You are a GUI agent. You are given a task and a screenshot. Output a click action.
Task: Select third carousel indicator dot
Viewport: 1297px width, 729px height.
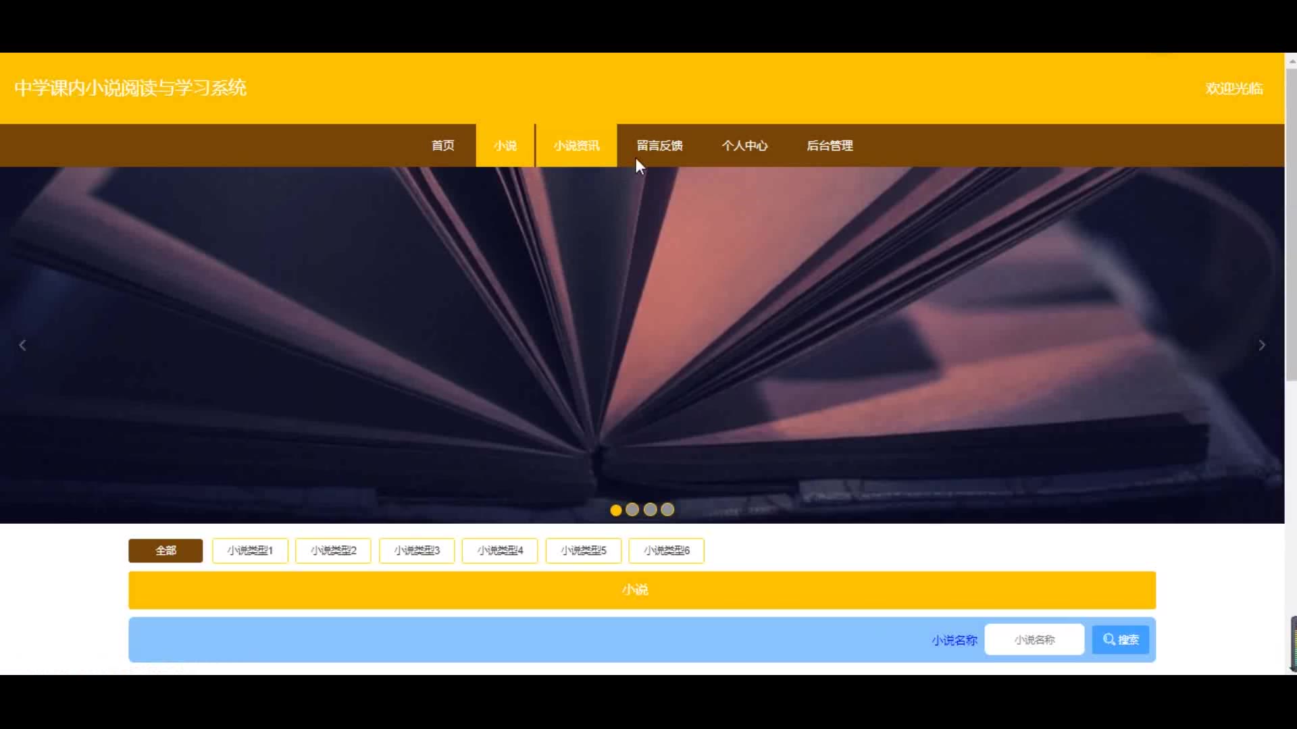(x=650, y=510)
